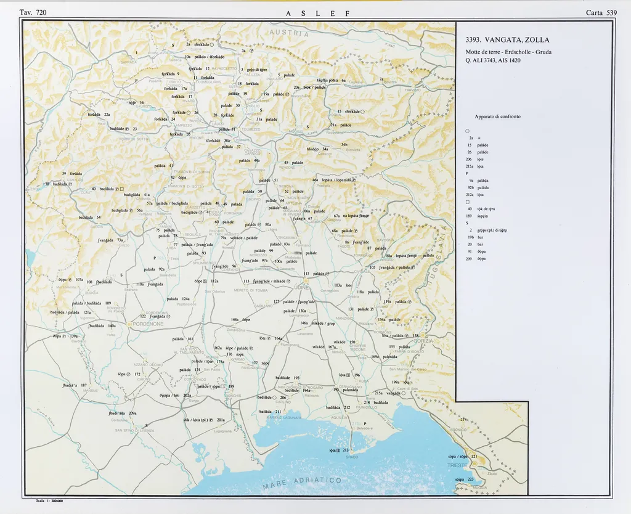Viewport: 631px width, 514px height.
Task: Select the 'Mare Adriatico' sea label
Action: [x=302, y=483]
